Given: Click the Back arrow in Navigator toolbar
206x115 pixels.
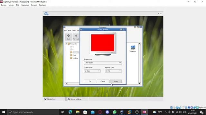Looking at the screenshot, I should [x=69, y=37].
